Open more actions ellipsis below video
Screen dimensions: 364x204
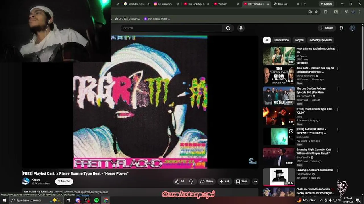(255, 181)
